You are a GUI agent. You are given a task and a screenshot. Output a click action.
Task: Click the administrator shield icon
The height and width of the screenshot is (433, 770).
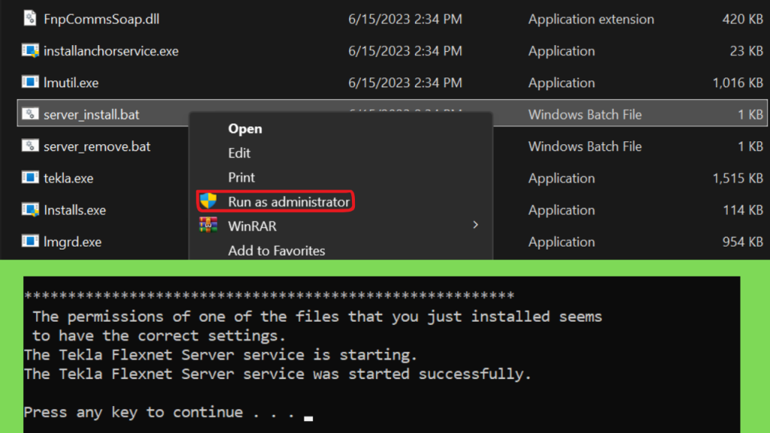[x=208, y=201]
